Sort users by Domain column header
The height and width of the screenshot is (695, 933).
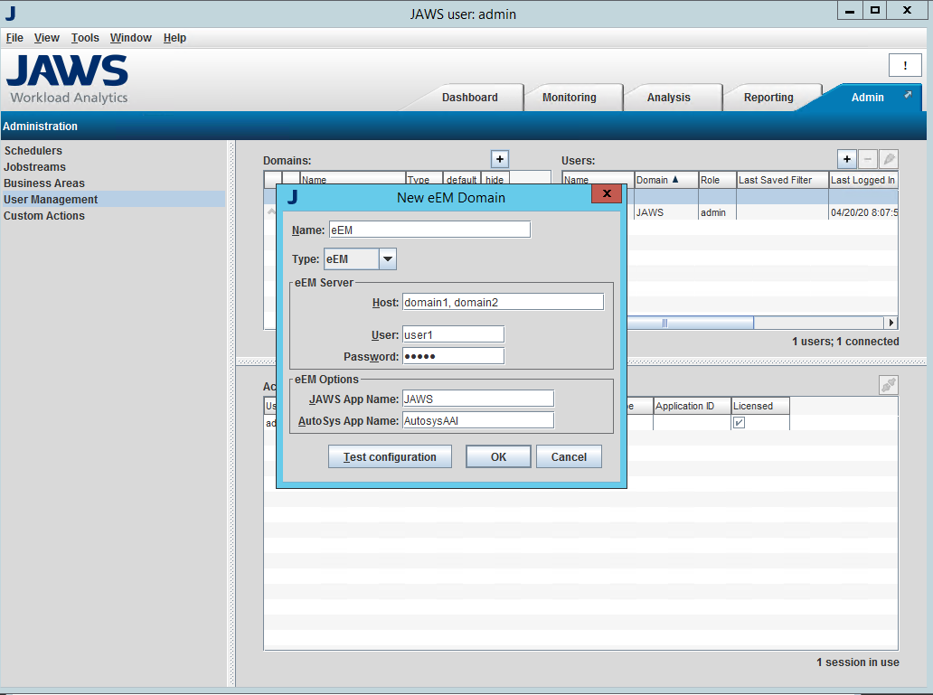click(x=665, y=180)
